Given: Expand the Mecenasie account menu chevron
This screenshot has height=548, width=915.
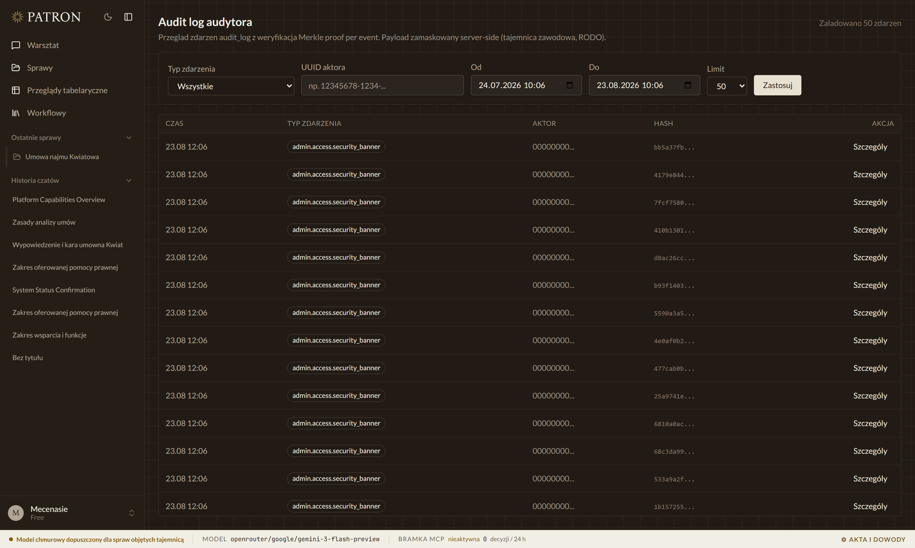Looking at the screenshot, I should [132, 513].
